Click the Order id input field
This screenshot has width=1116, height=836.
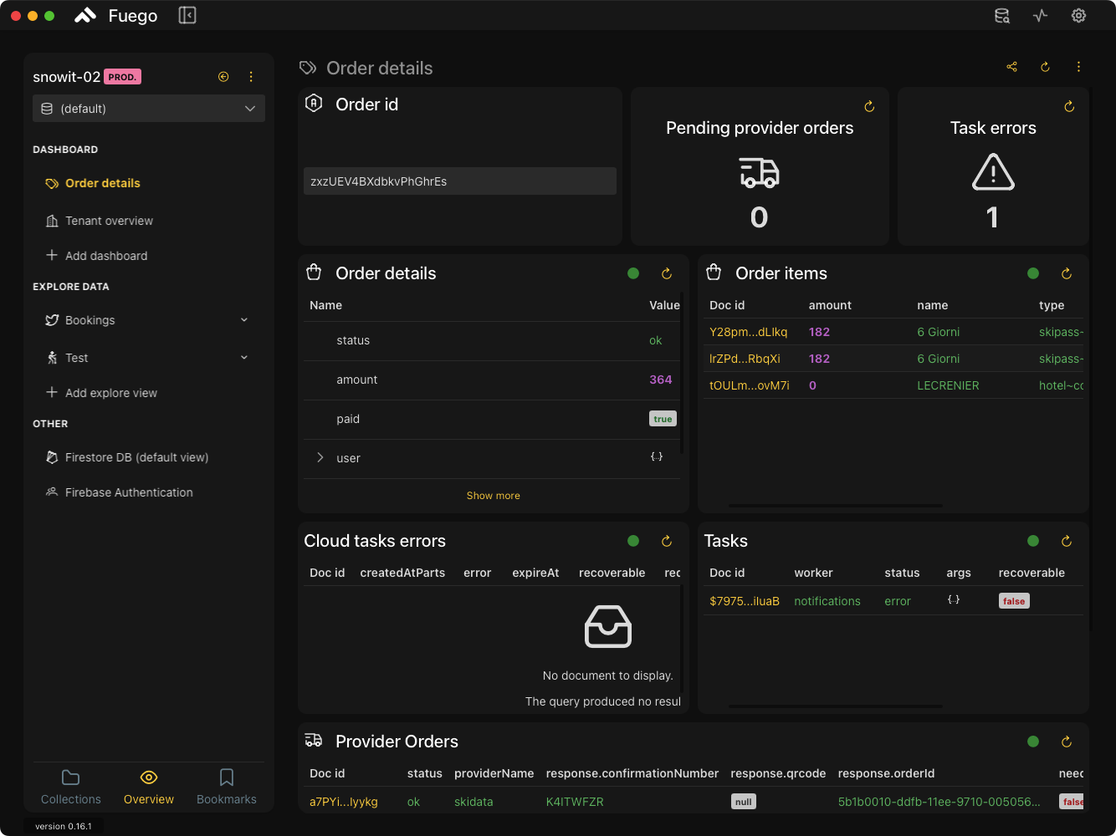[460, 181]
